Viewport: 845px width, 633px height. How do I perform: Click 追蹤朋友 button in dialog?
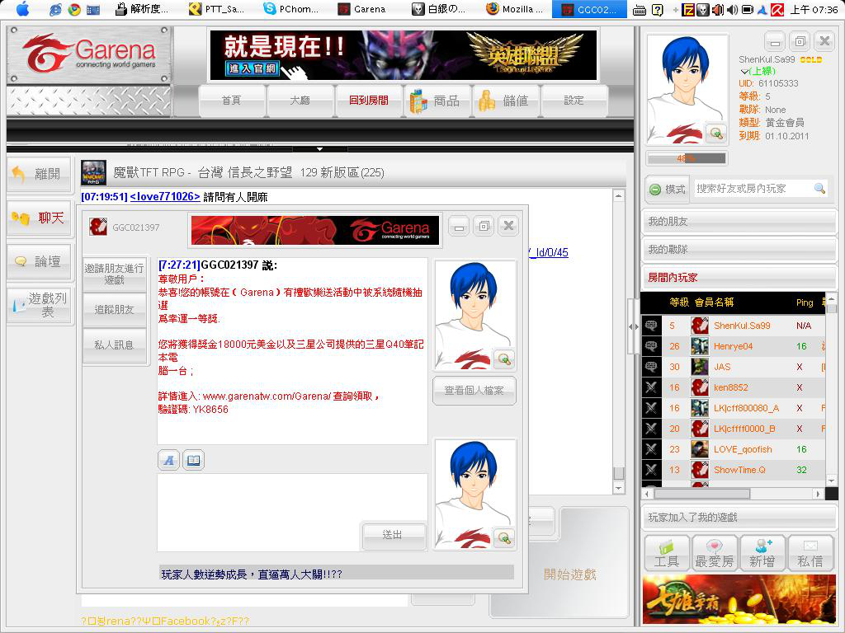pyautogui.click(x=114, y=310)
